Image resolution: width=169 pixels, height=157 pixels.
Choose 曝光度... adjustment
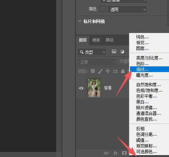click(149, 75)
